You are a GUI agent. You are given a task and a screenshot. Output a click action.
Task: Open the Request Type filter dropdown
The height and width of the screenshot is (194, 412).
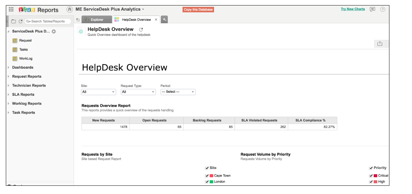(138, 92)
